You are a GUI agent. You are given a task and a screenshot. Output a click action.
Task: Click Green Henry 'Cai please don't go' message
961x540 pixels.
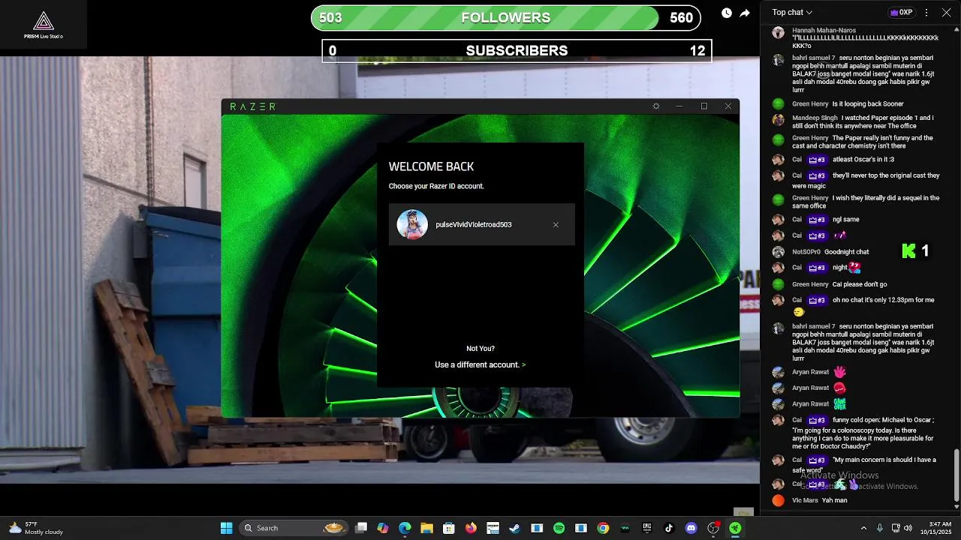(x=860, y=284)
